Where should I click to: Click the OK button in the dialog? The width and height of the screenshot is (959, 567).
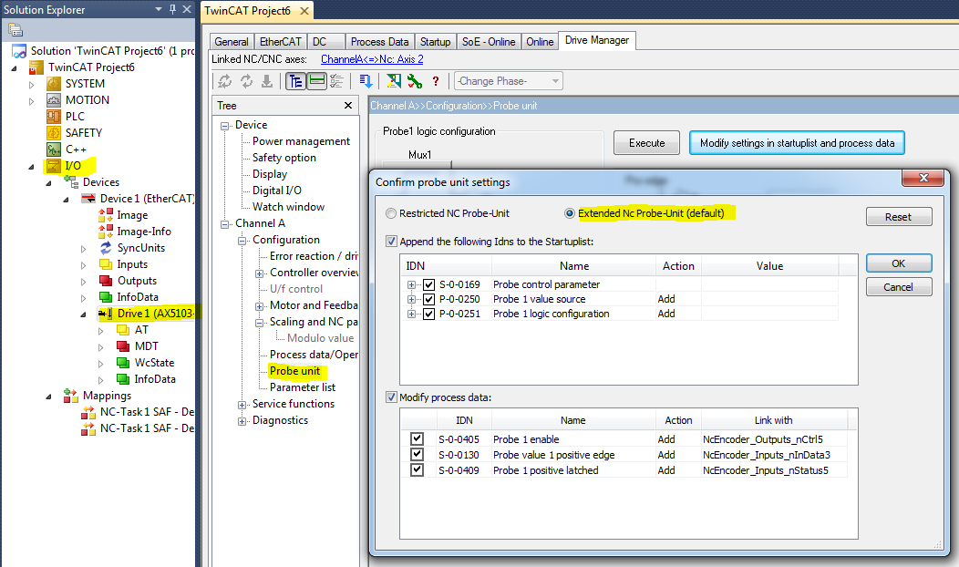click(899, 263)
